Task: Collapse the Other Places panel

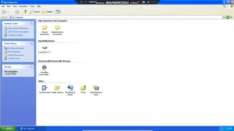Action: click(x=31, y=43)
